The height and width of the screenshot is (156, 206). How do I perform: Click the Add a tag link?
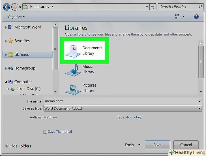pos(134,117)
